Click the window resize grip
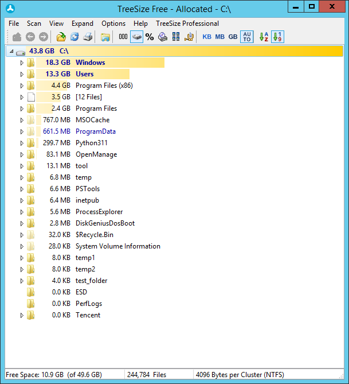The width and height of the screenshot is (349, 384). (341, 377)
